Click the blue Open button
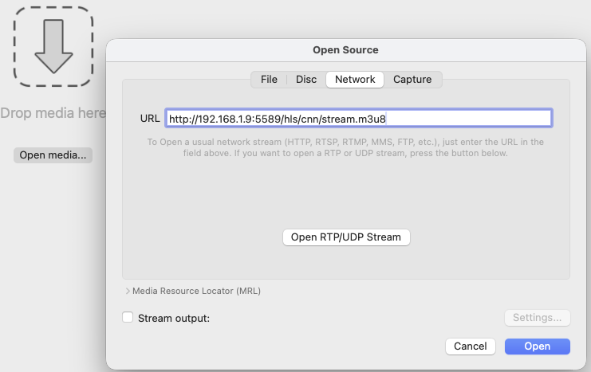Viewport: 591px width, 372px height. [x=538, y=347]
